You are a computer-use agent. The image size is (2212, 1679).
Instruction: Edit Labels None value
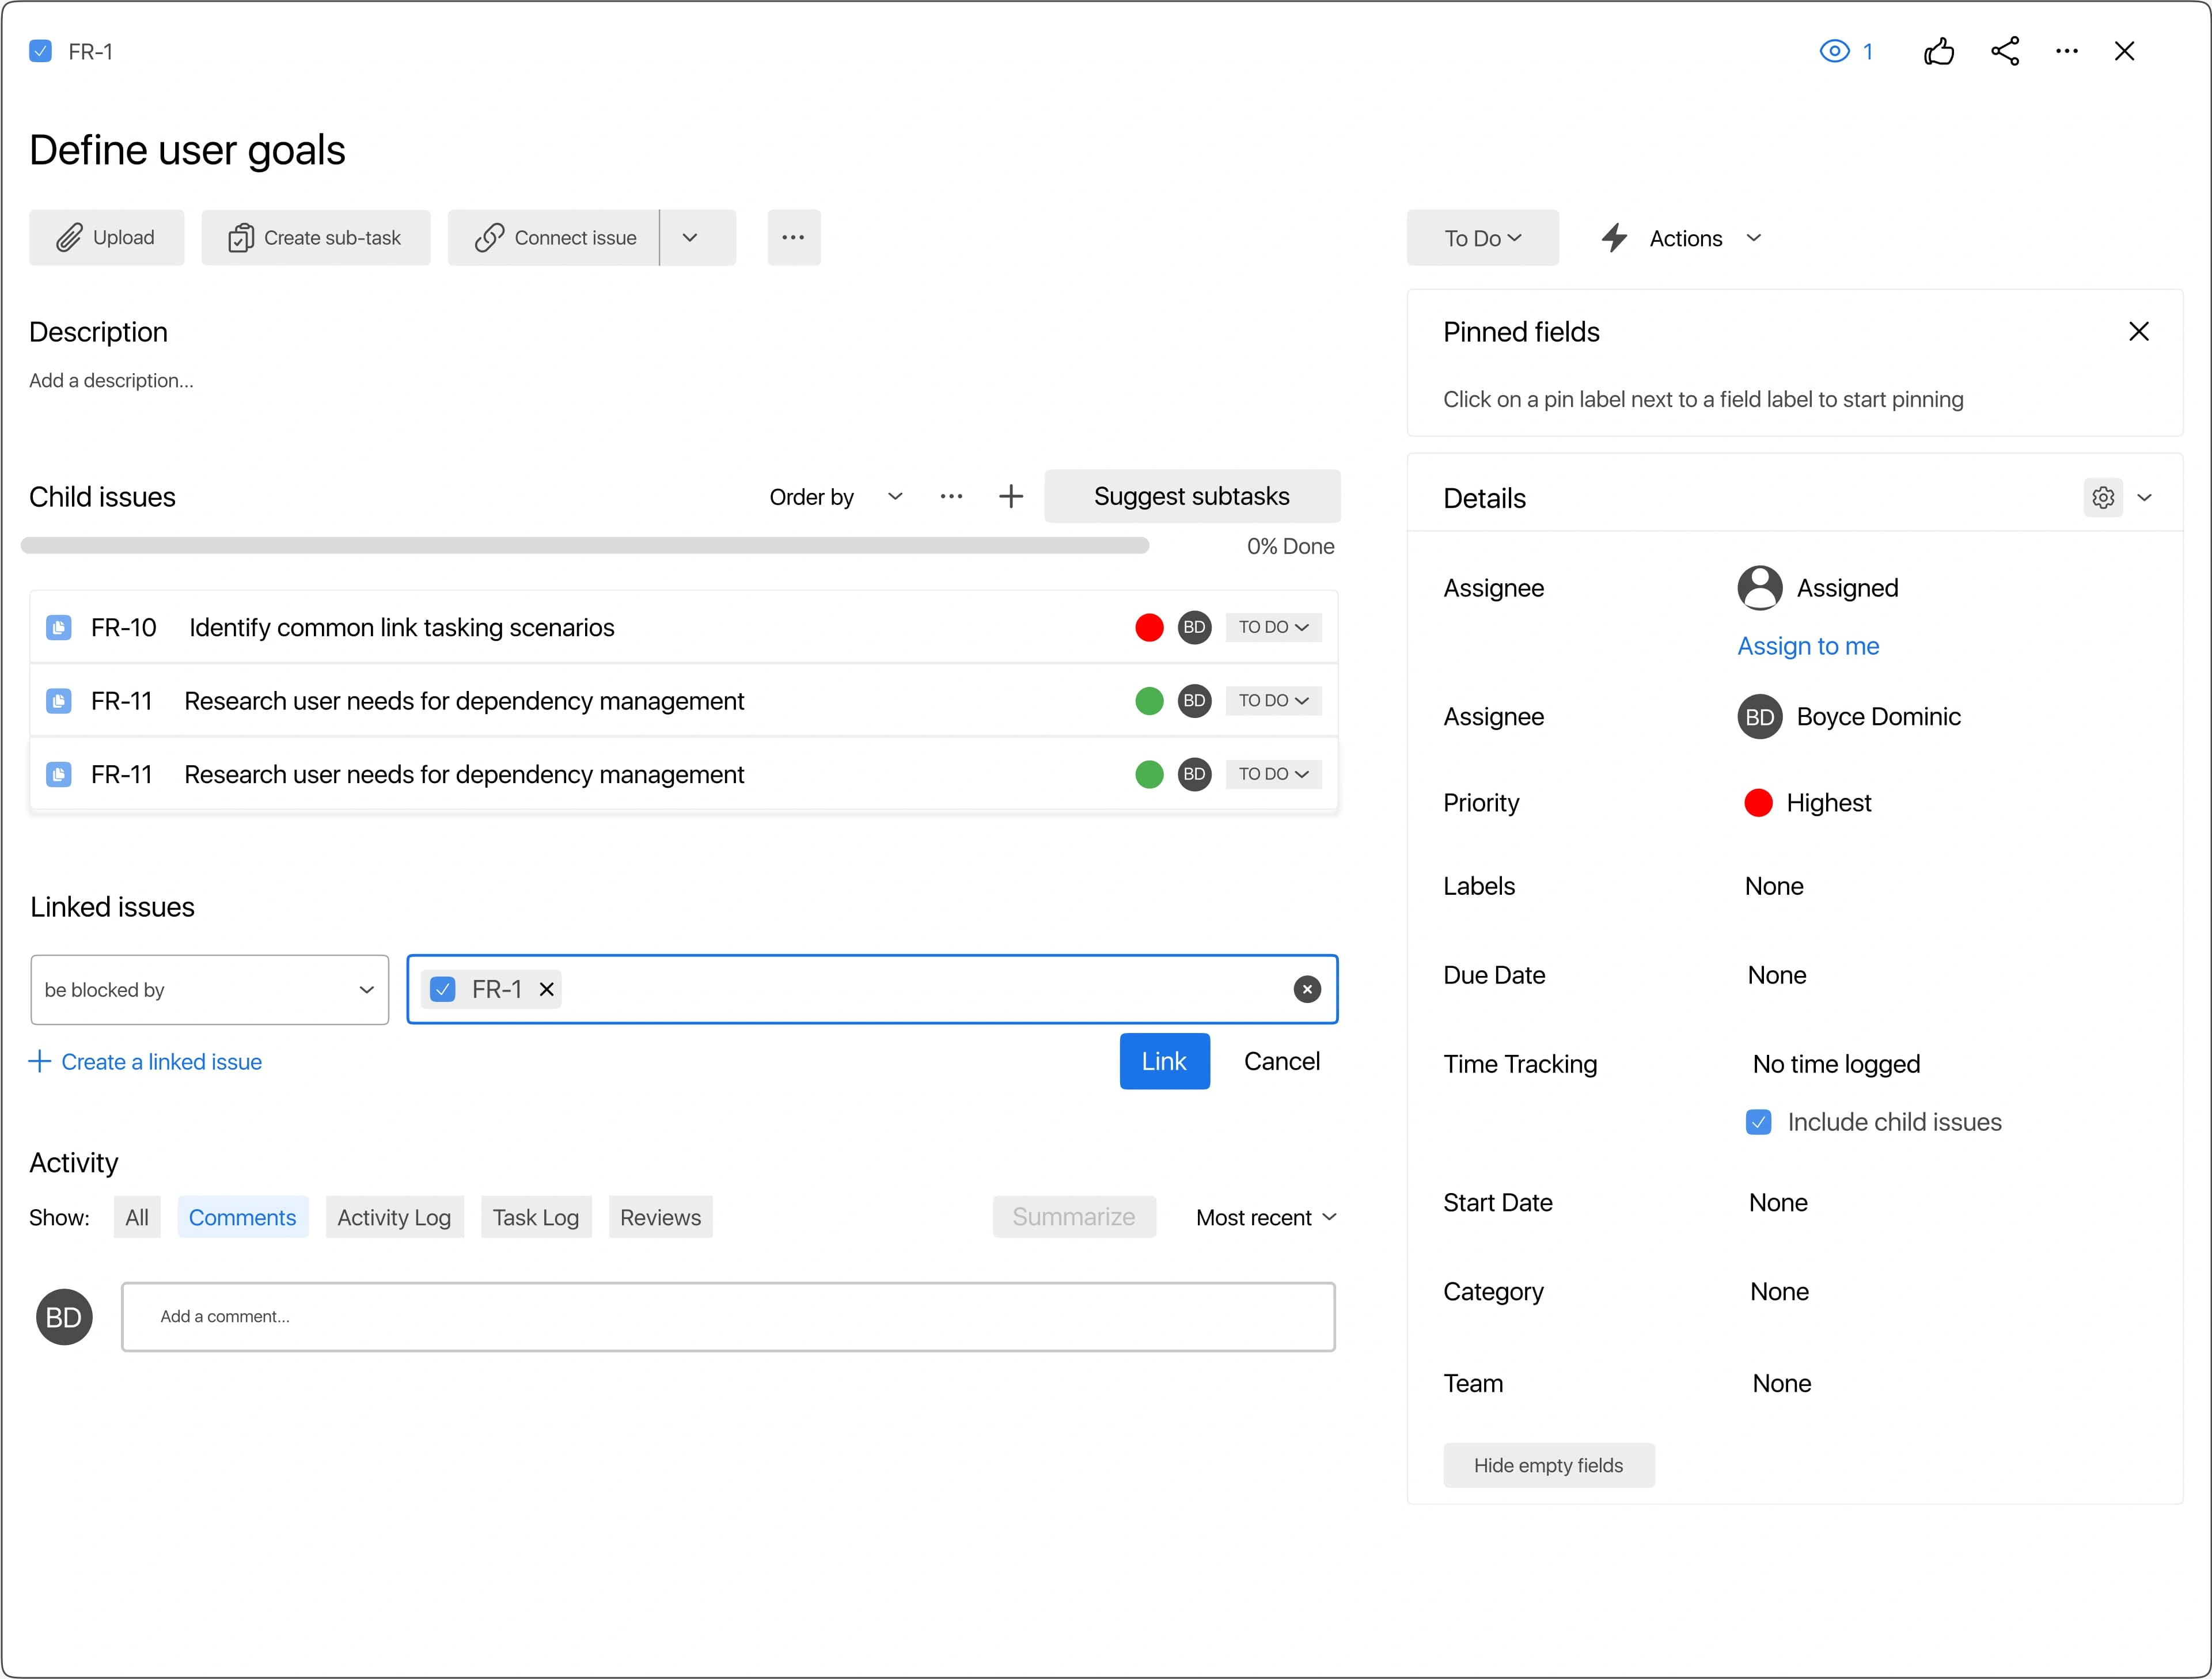point(1774,887)
